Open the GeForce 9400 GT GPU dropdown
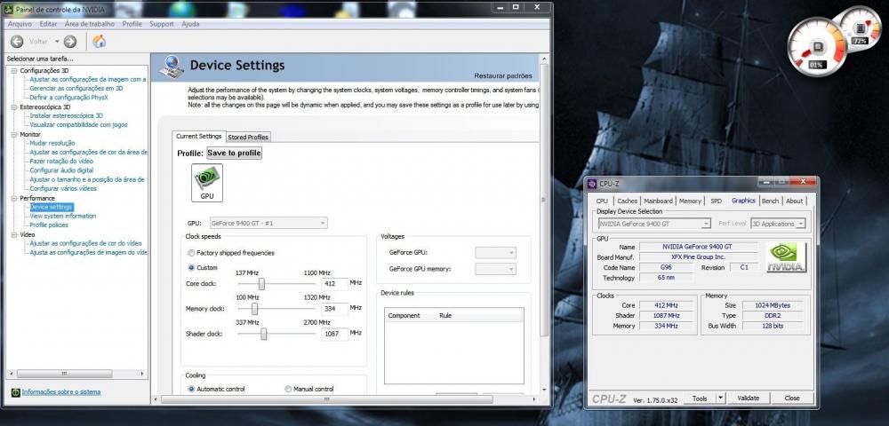 coord(268,223)
